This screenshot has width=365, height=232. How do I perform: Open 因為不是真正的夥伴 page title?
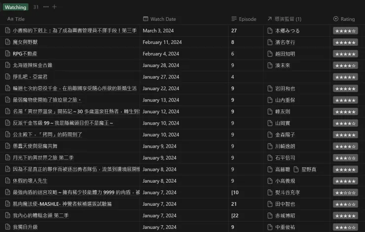(76, 169)
